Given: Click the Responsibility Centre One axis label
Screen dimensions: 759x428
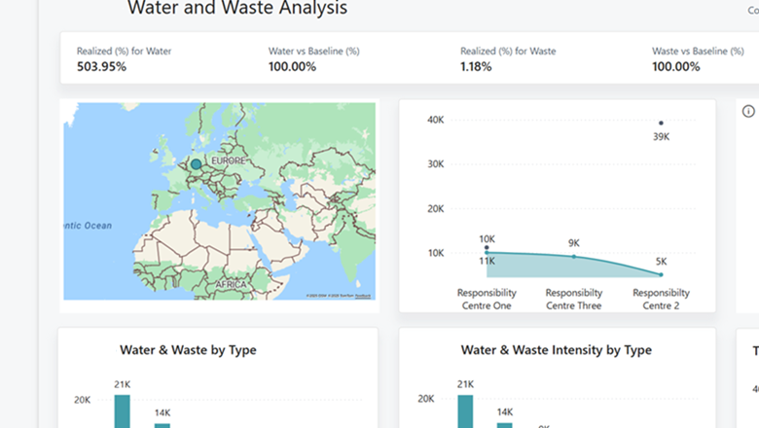Looking at the screenshot, I should coord(487,299).
